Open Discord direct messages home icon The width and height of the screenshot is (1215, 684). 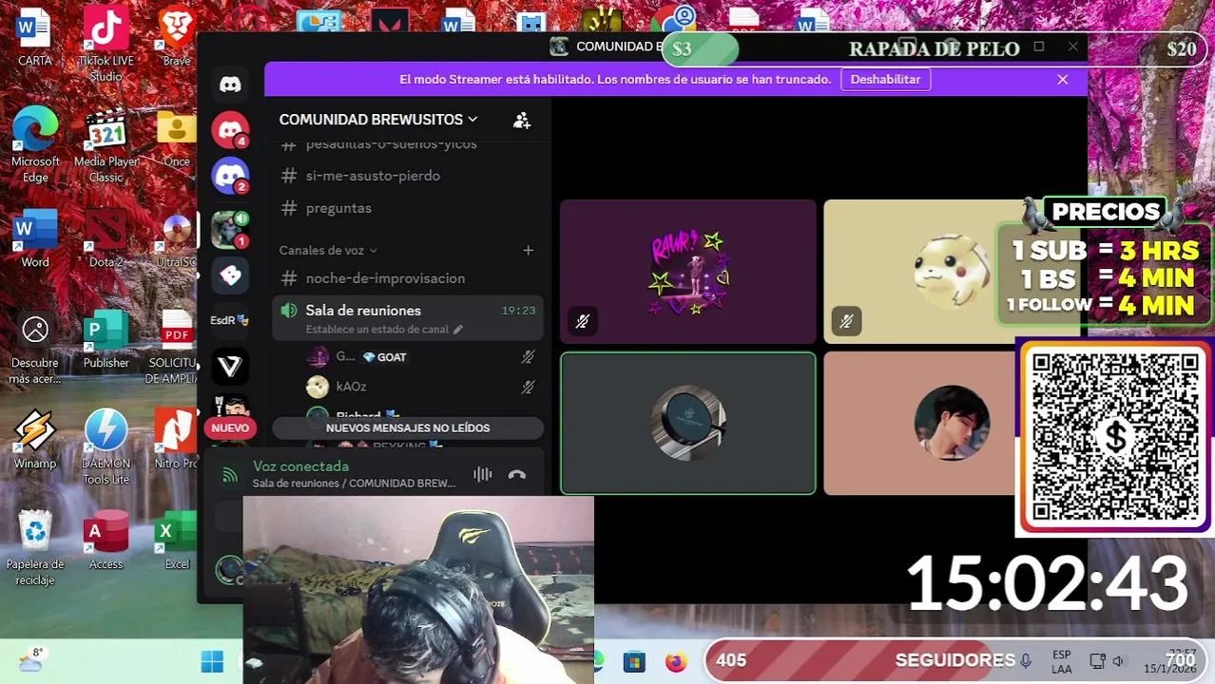(230, 85)
